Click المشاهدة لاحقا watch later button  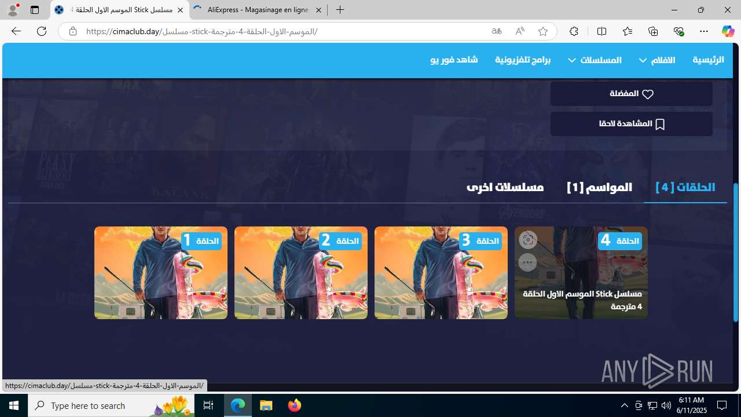pos(631,124)
